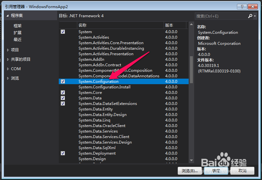
Task: Uncheck System.Deployment checkbox
Action: (x=63, y=153)
